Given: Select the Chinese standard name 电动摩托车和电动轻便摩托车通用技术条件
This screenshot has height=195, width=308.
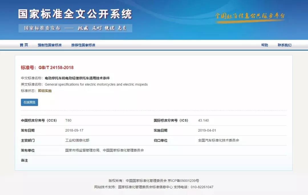Looking at the screenshot, I should click(77, 78).
